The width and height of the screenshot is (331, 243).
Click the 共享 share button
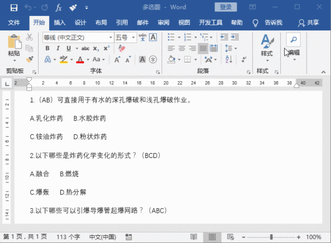tap(308, 23)
